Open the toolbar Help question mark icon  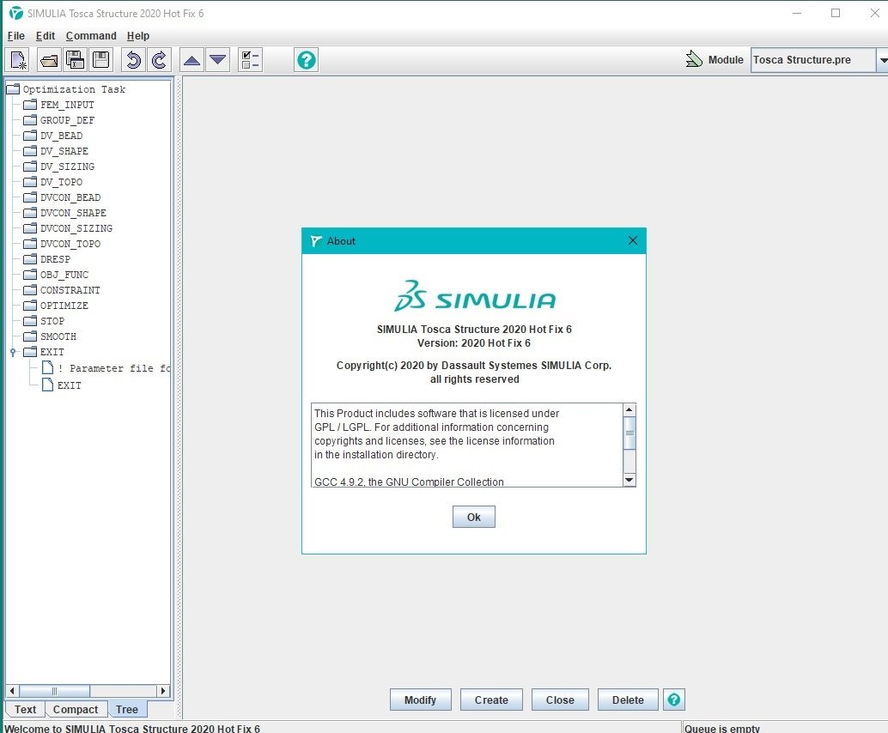pos(306,60)
